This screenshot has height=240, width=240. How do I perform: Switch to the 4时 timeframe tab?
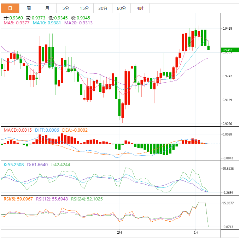(x=140, y=8)
